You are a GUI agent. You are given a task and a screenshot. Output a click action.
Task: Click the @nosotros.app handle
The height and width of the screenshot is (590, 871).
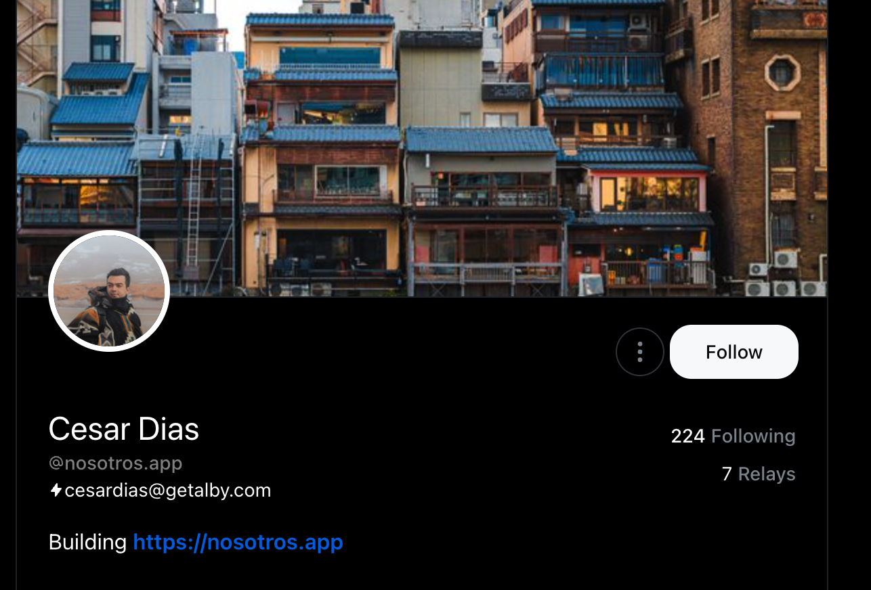(115, 463)
